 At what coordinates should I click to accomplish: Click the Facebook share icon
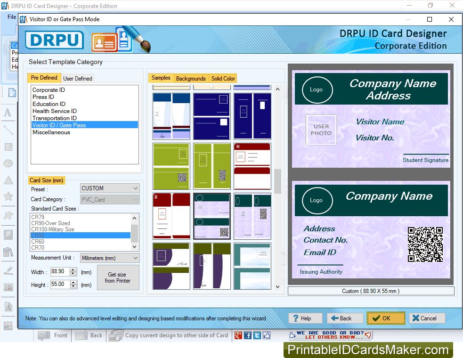(248, 335)
